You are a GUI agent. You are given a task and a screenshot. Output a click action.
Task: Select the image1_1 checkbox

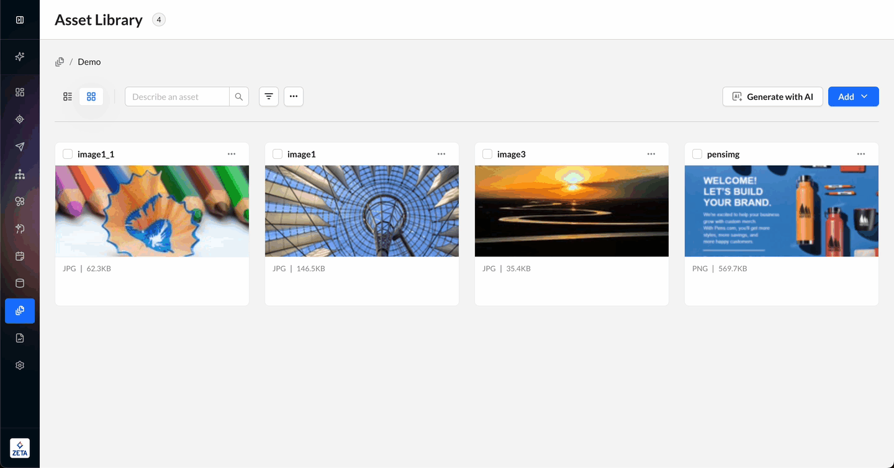tap(68, 154)
